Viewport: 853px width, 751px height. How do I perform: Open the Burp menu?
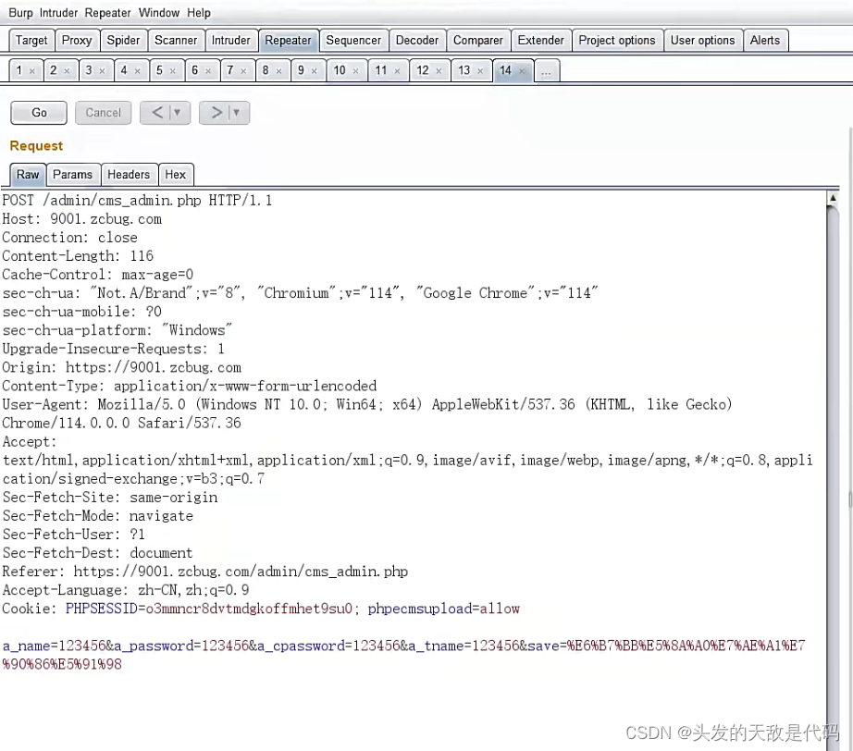coord(20,13)
